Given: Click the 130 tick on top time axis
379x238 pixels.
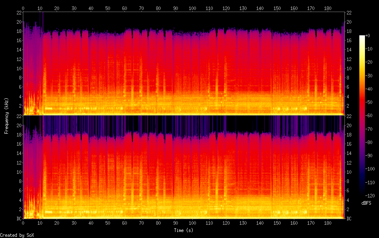Looking at the screenshot, I should (243, 8).
